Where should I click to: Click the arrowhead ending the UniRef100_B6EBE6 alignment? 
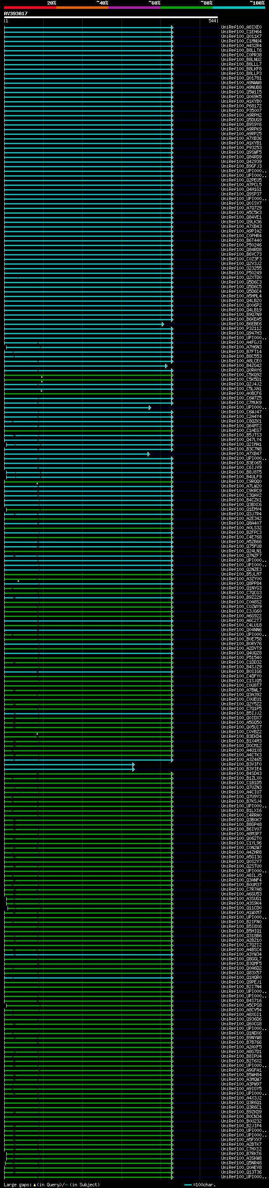pos(163,324)
